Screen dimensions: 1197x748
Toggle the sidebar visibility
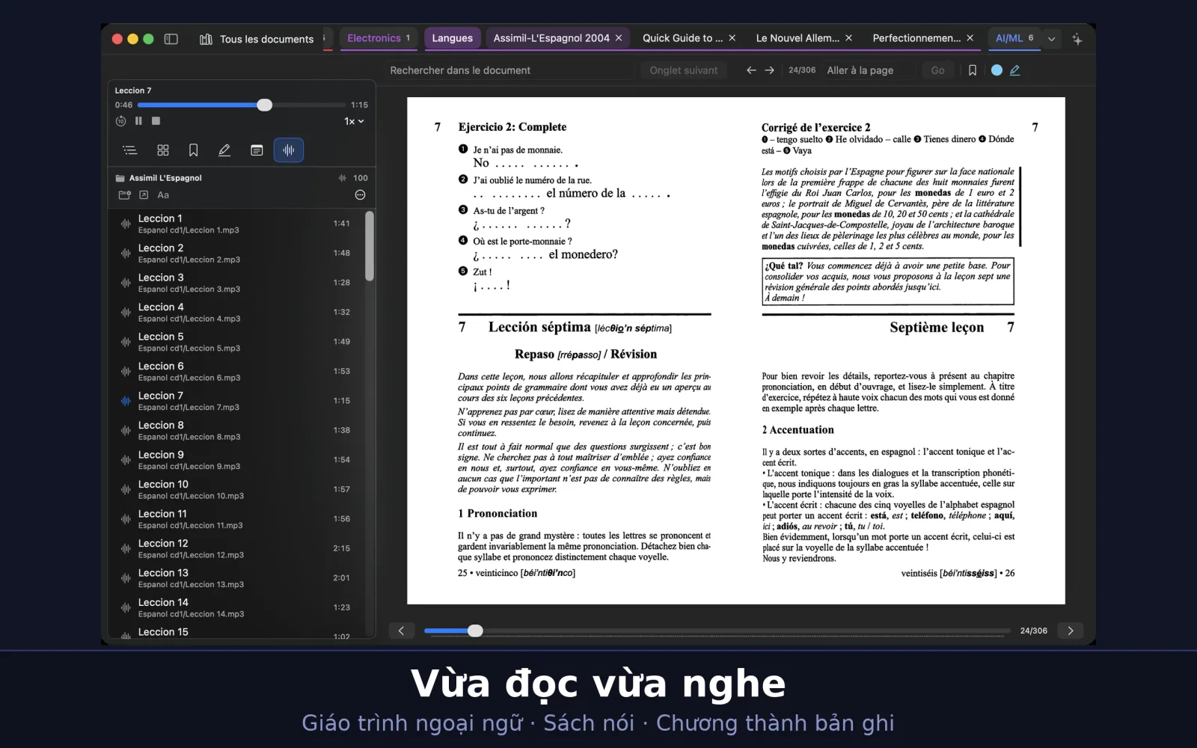point(171,39)
